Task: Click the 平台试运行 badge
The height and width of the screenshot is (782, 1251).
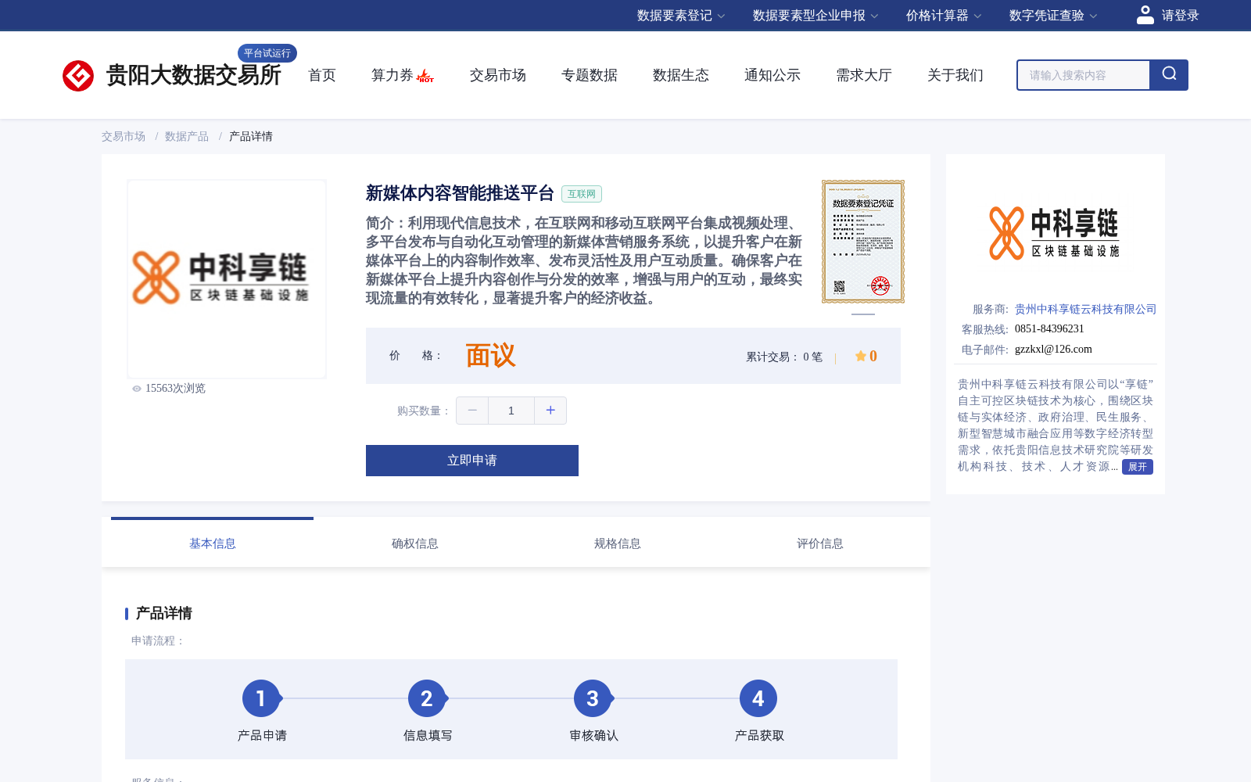Action: point(267,53)
